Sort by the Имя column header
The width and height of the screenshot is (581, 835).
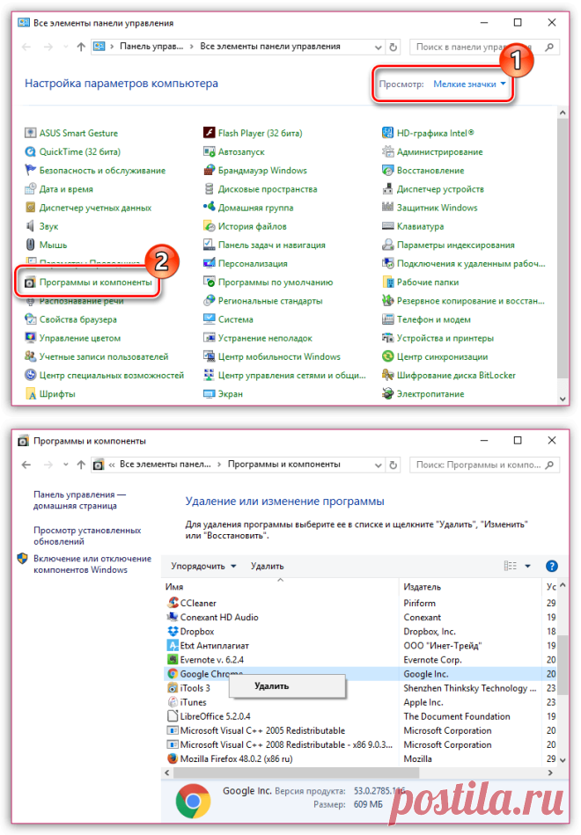(280, 587)
